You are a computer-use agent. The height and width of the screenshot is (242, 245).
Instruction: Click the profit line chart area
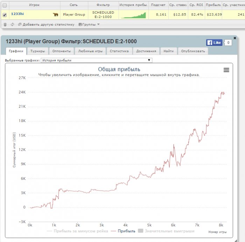[x=127, y=149]
